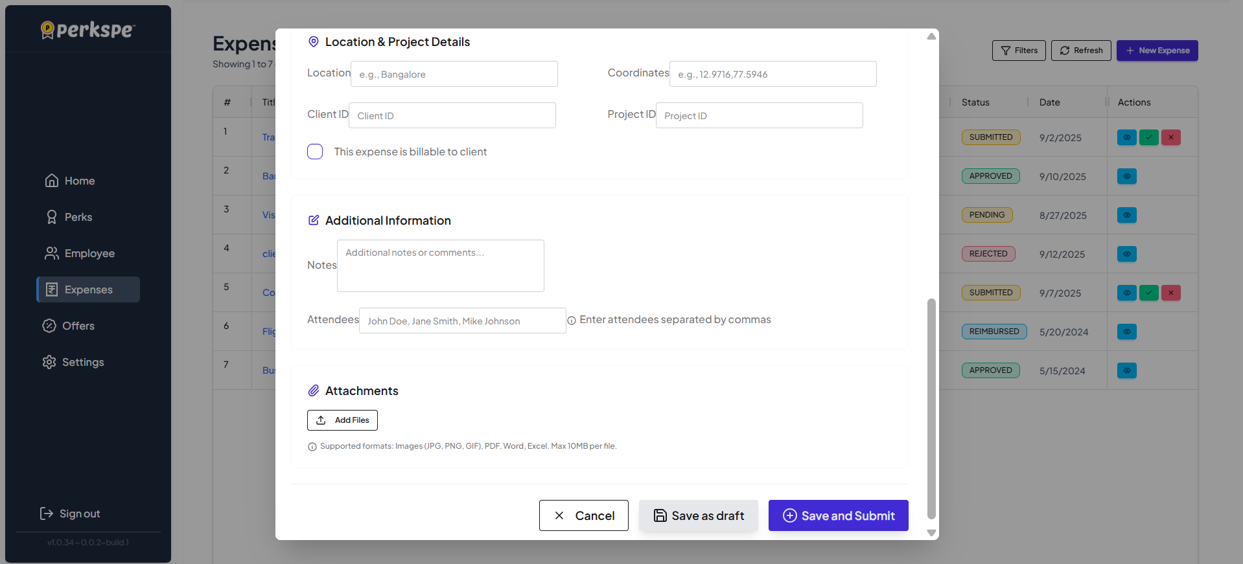Click the green approve icon in row 1

point(1148,137)
